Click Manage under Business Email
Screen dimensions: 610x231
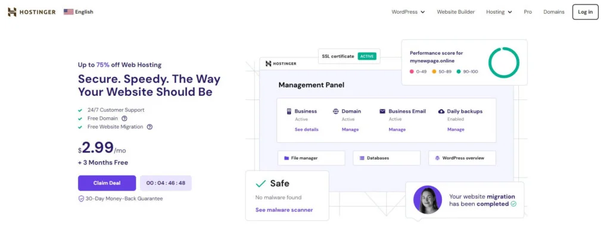[x=397, y=130]
